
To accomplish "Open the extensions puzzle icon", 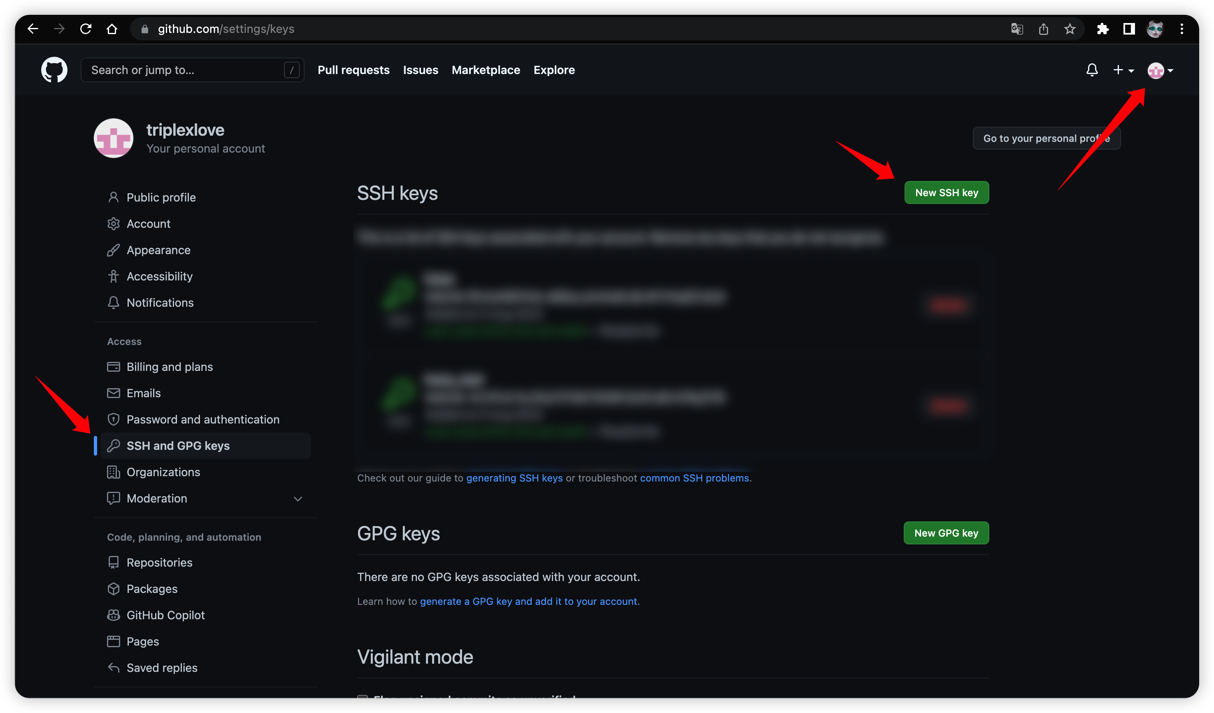I will coord(1103,29).
